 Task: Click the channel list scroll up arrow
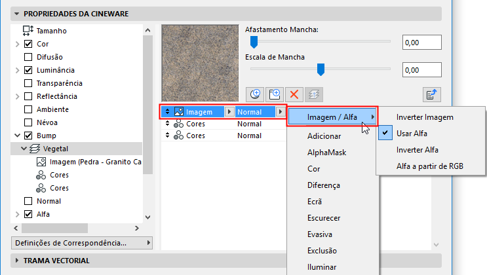(x=148, y=30)
